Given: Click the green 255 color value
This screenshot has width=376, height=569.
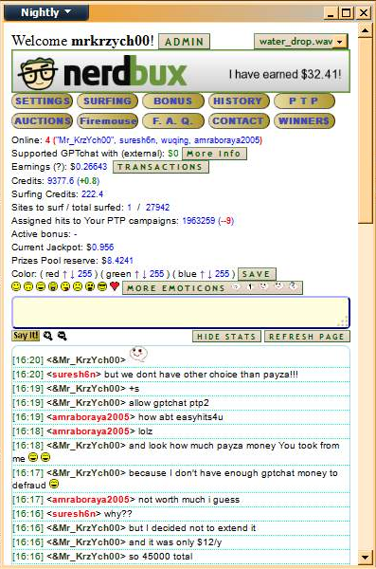Looking at the screenshot, I should click(156, 274).
